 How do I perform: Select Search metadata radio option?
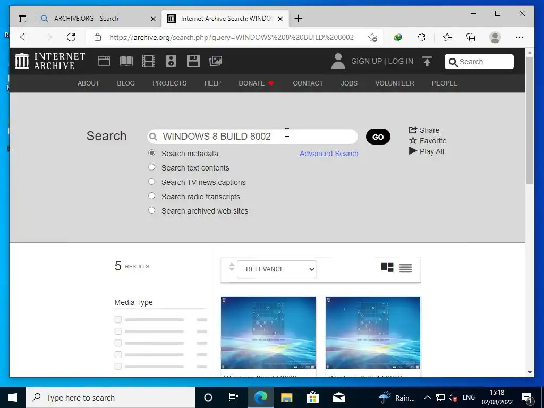(x=151, y=153)
